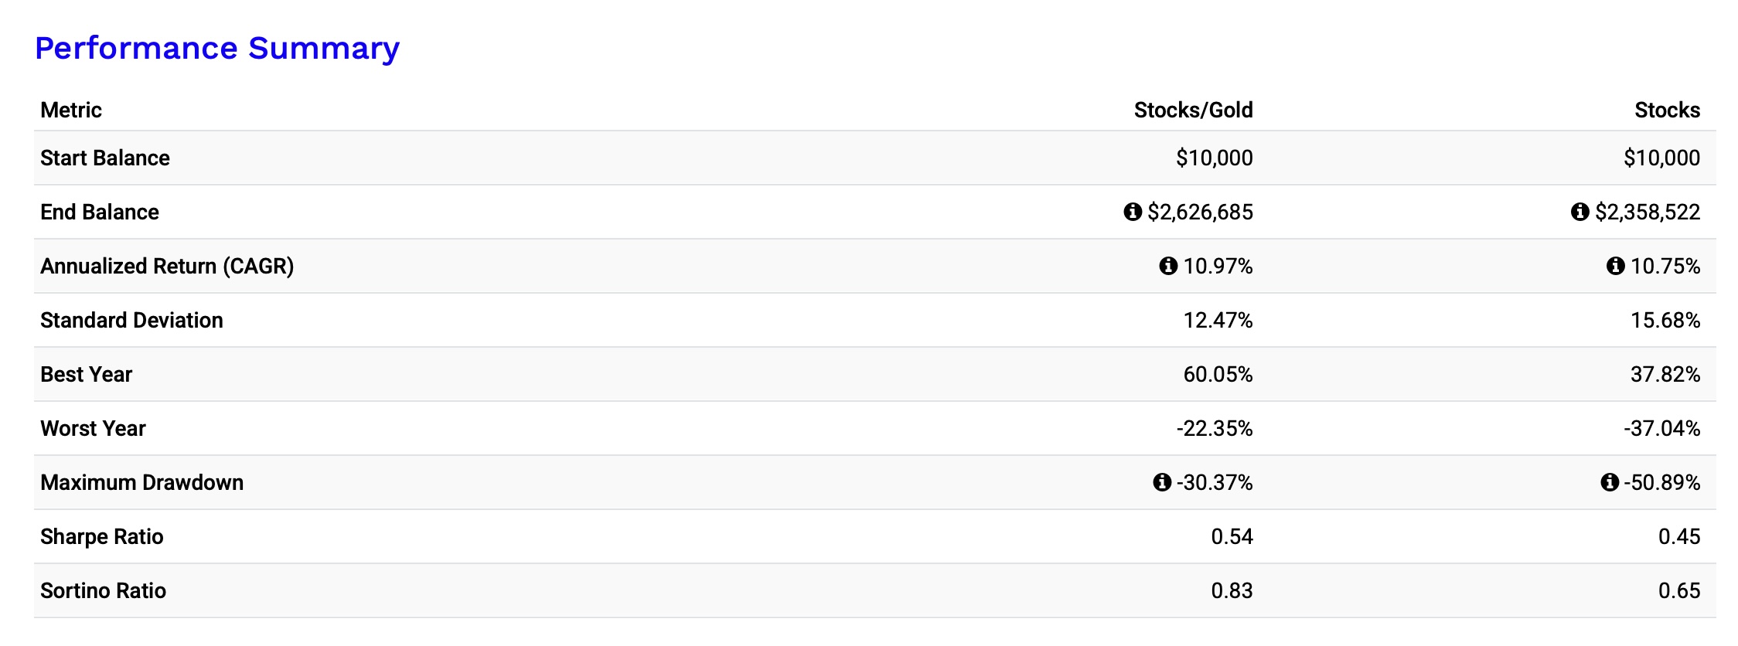Select the Best Year value 60.05%

pyautogui.click(x=1218, y=374)
